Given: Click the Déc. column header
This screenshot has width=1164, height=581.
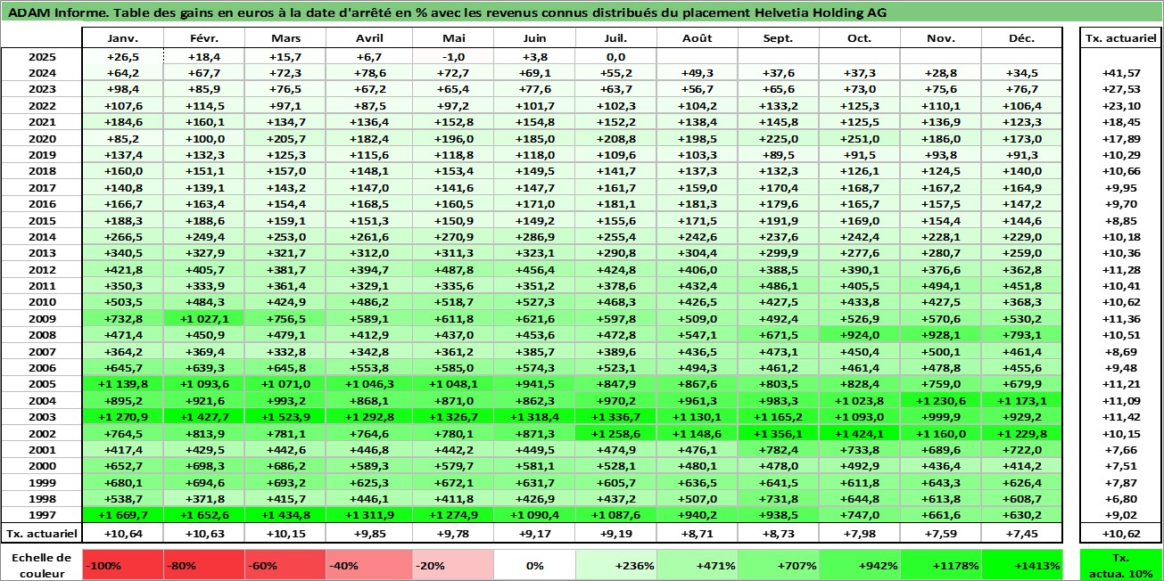Looking at the screenshot, I should [x=1021, y=38].
